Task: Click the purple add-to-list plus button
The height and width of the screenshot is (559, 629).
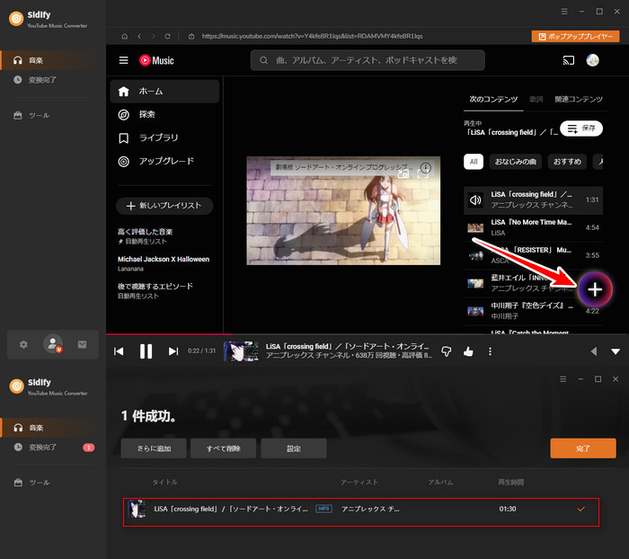Action: pyautogui.click(x=595, y=288)
